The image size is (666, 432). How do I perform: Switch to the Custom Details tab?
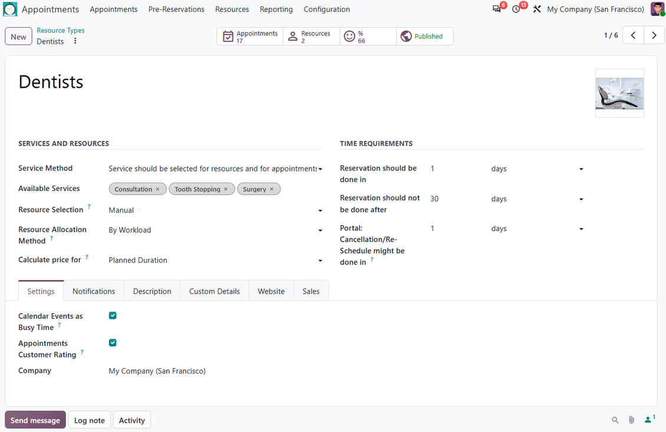click(x=215, y=291)
